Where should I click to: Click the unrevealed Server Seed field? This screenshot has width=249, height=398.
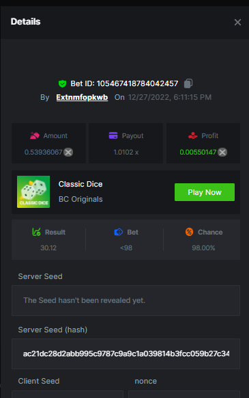coord(126,300)
